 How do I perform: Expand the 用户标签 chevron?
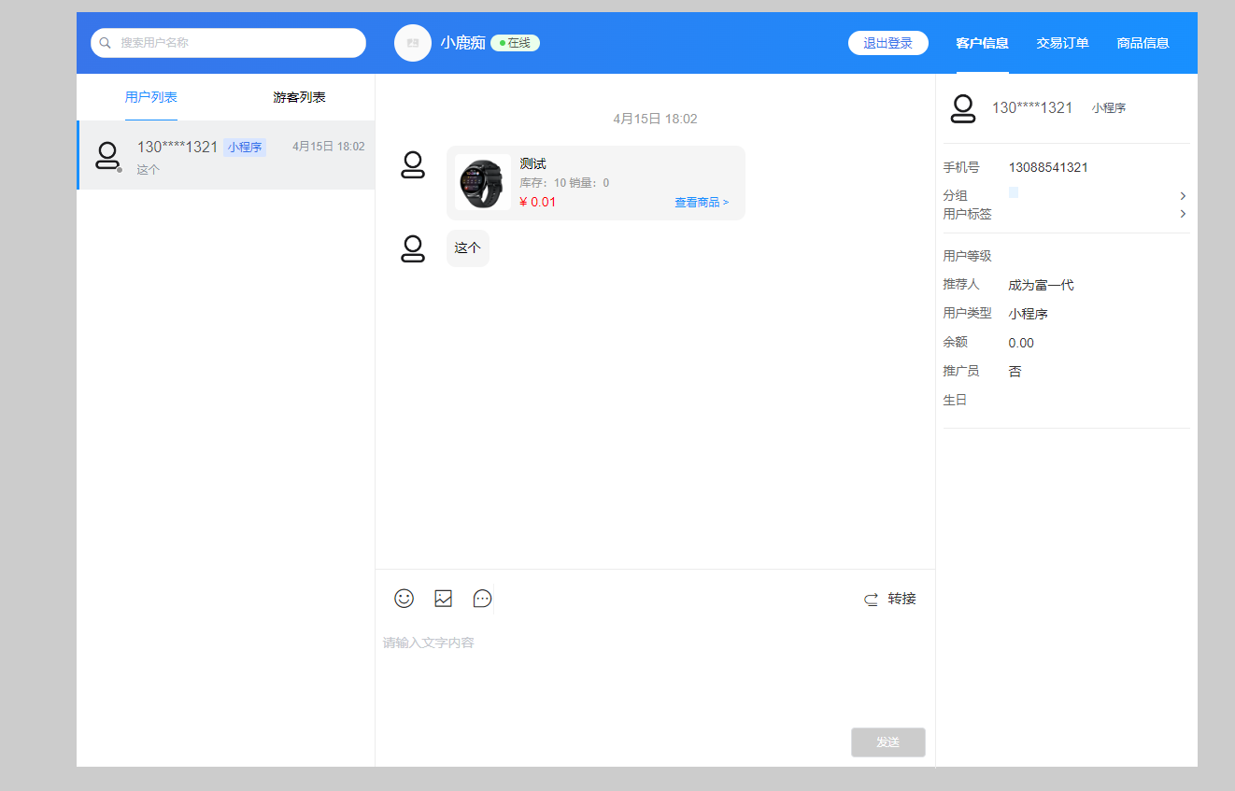coord(1183,214)
